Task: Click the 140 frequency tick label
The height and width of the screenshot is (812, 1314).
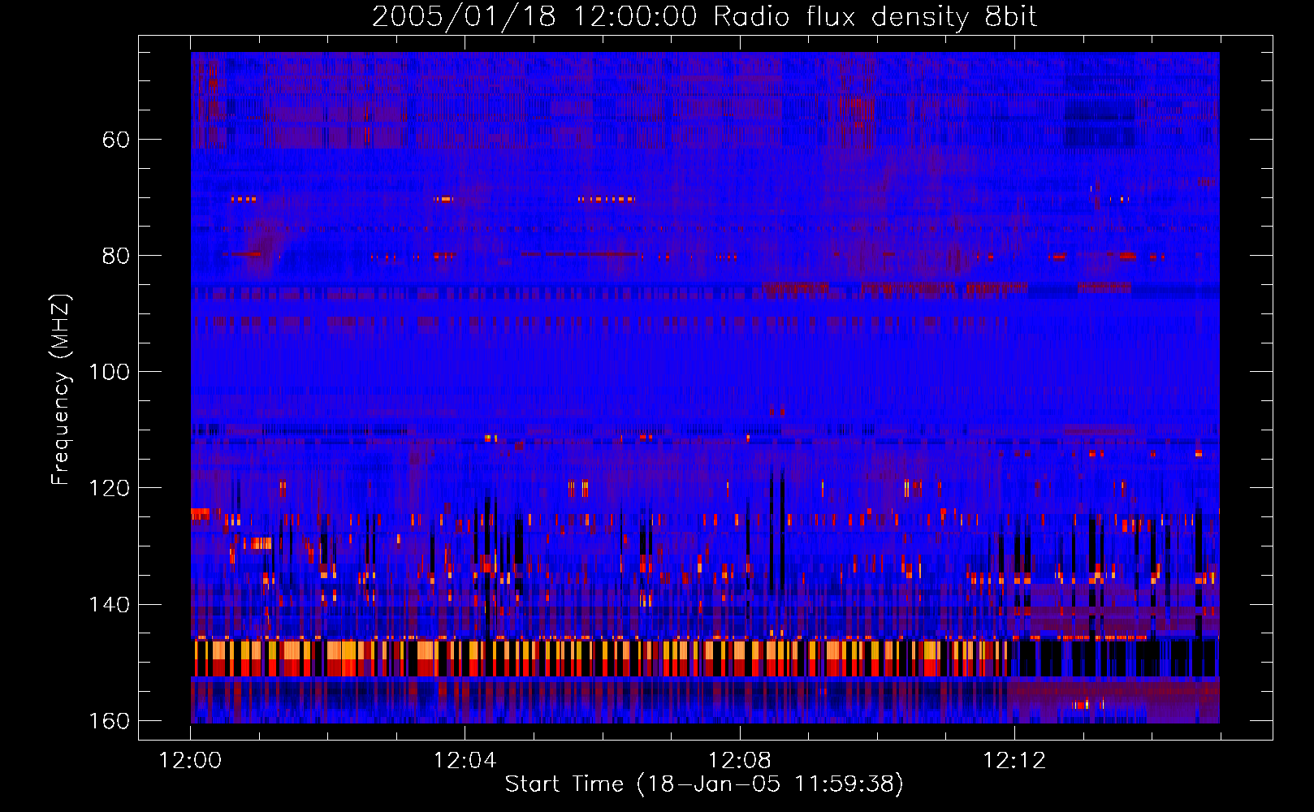Action: coord(109,605)
